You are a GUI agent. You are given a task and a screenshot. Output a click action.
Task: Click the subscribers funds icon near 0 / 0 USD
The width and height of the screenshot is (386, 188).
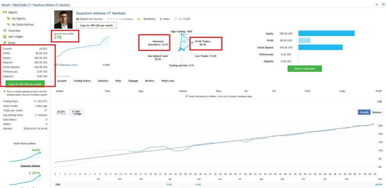[176, 19]
